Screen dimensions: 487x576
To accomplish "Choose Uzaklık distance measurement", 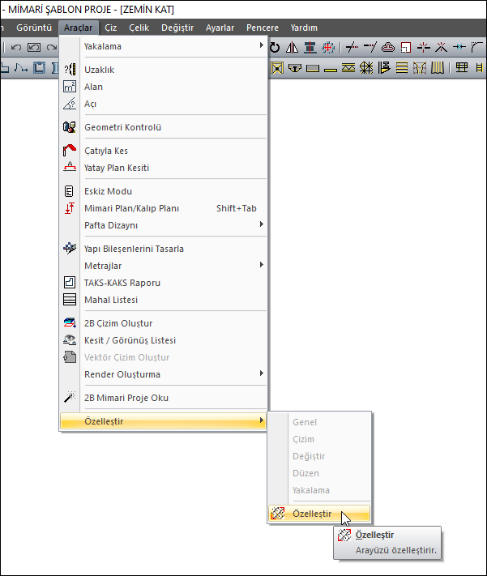I will [x=164, y=70].
